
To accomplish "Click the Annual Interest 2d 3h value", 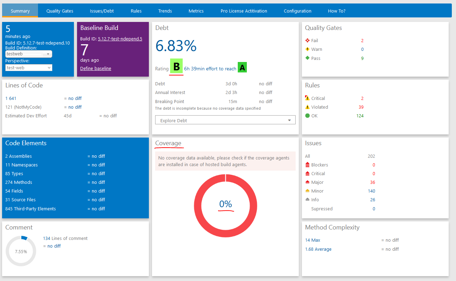I will point(231,92).
